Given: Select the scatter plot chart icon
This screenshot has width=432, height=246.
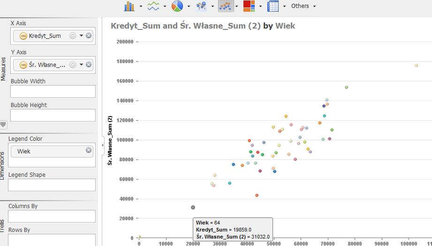Looking at the screenshot, I should pyautogui.click(x=226, y=6).
